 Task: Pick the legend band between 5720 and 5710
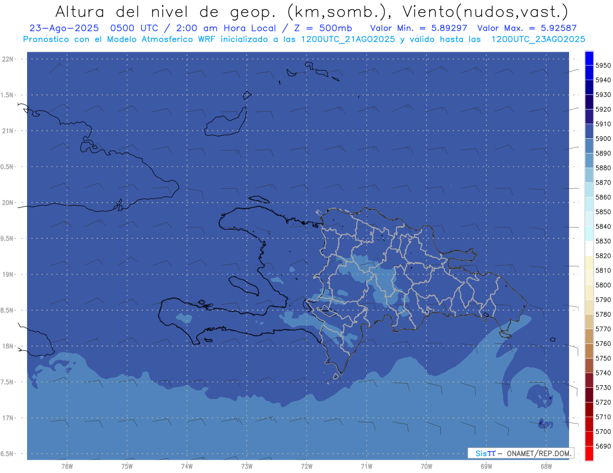589,409
